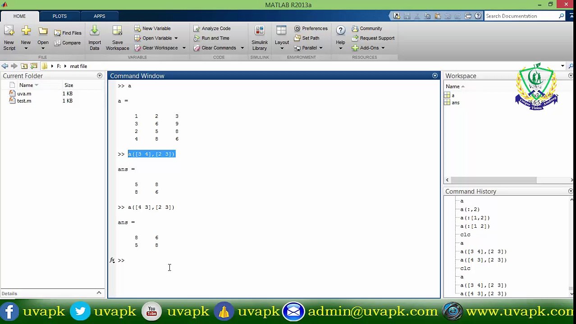Switch to the HOME tab

[19, 16]
